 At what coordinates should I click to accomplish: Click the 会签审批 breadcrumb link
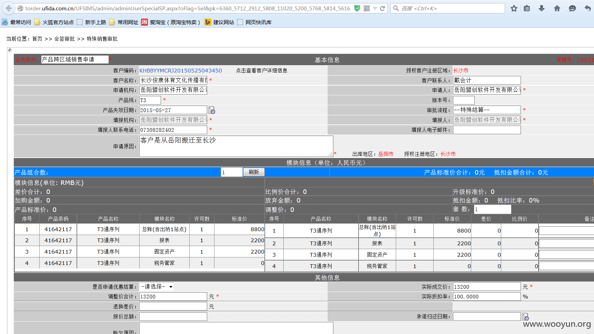pos(64,39)
